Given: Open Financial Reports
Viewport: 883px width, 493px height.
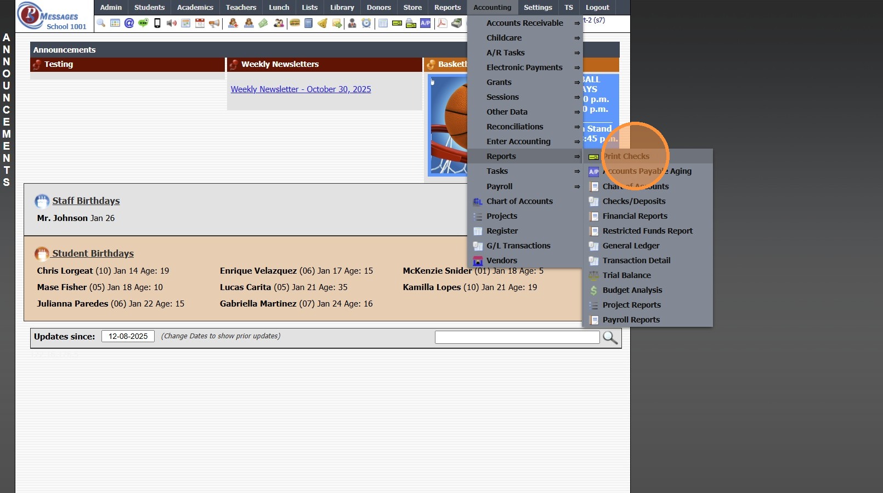Looking at the screenshot, I should point(647,216).
